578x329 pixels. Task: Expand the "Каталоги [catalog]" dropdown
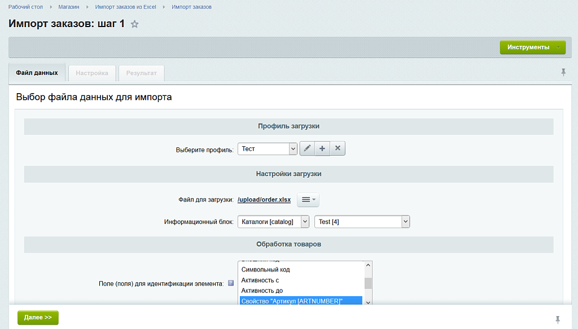point(273,222)
